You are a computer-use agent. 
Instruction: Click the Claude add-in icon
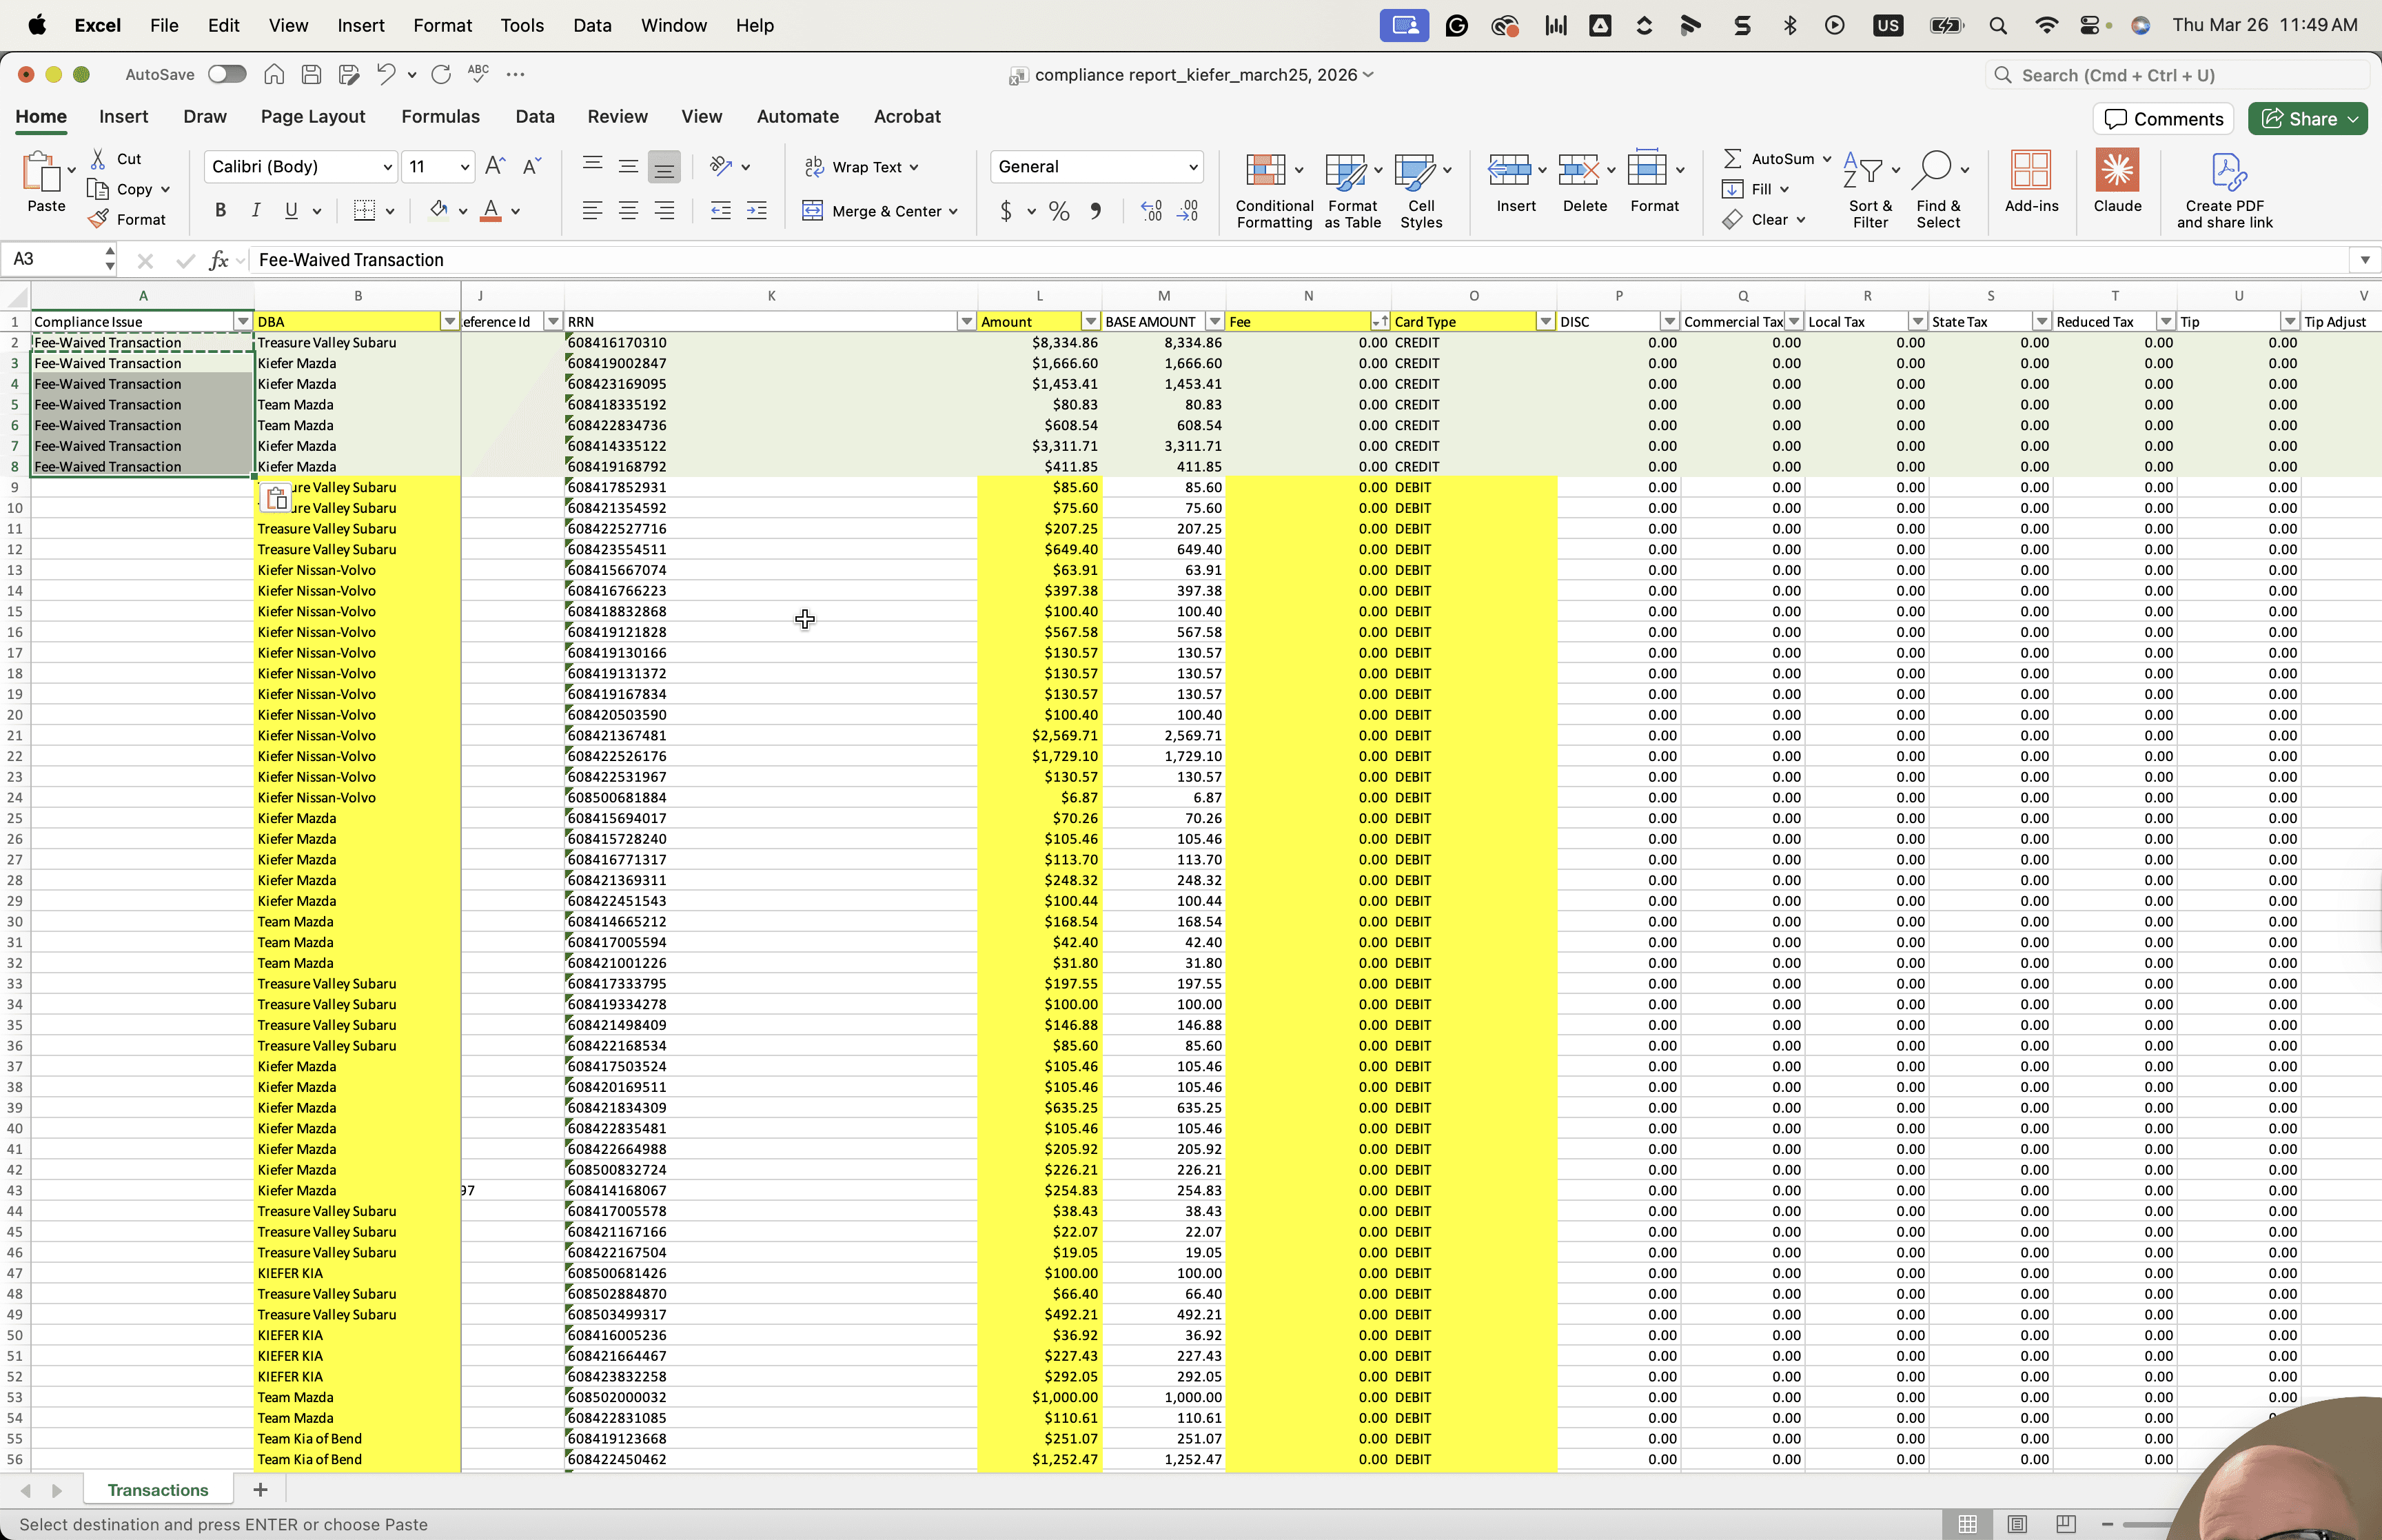[2116, 170]
